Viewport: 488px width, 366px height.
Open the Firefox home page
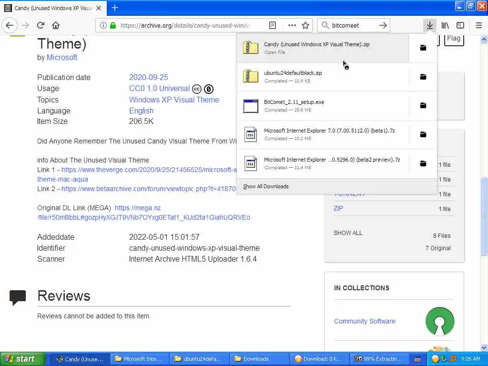point(56,25)
